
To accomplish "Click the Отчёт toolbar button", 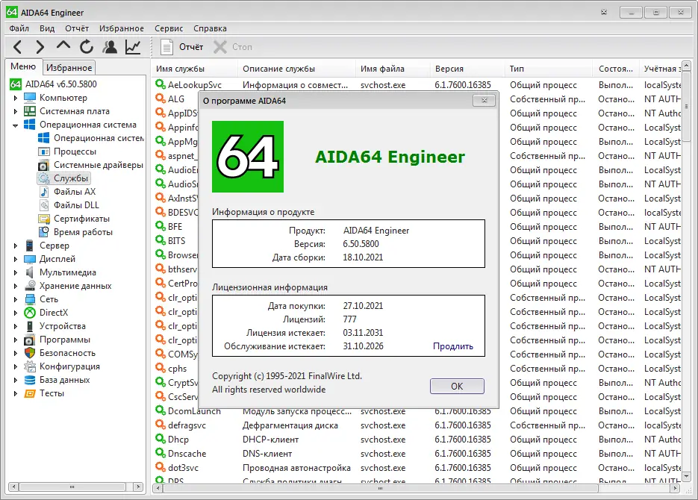I will coord(183,46).
